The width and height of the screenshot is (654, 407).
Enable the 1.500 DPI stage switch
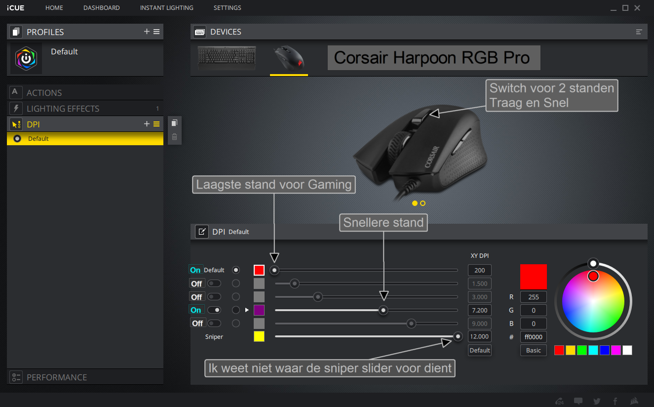214,284
